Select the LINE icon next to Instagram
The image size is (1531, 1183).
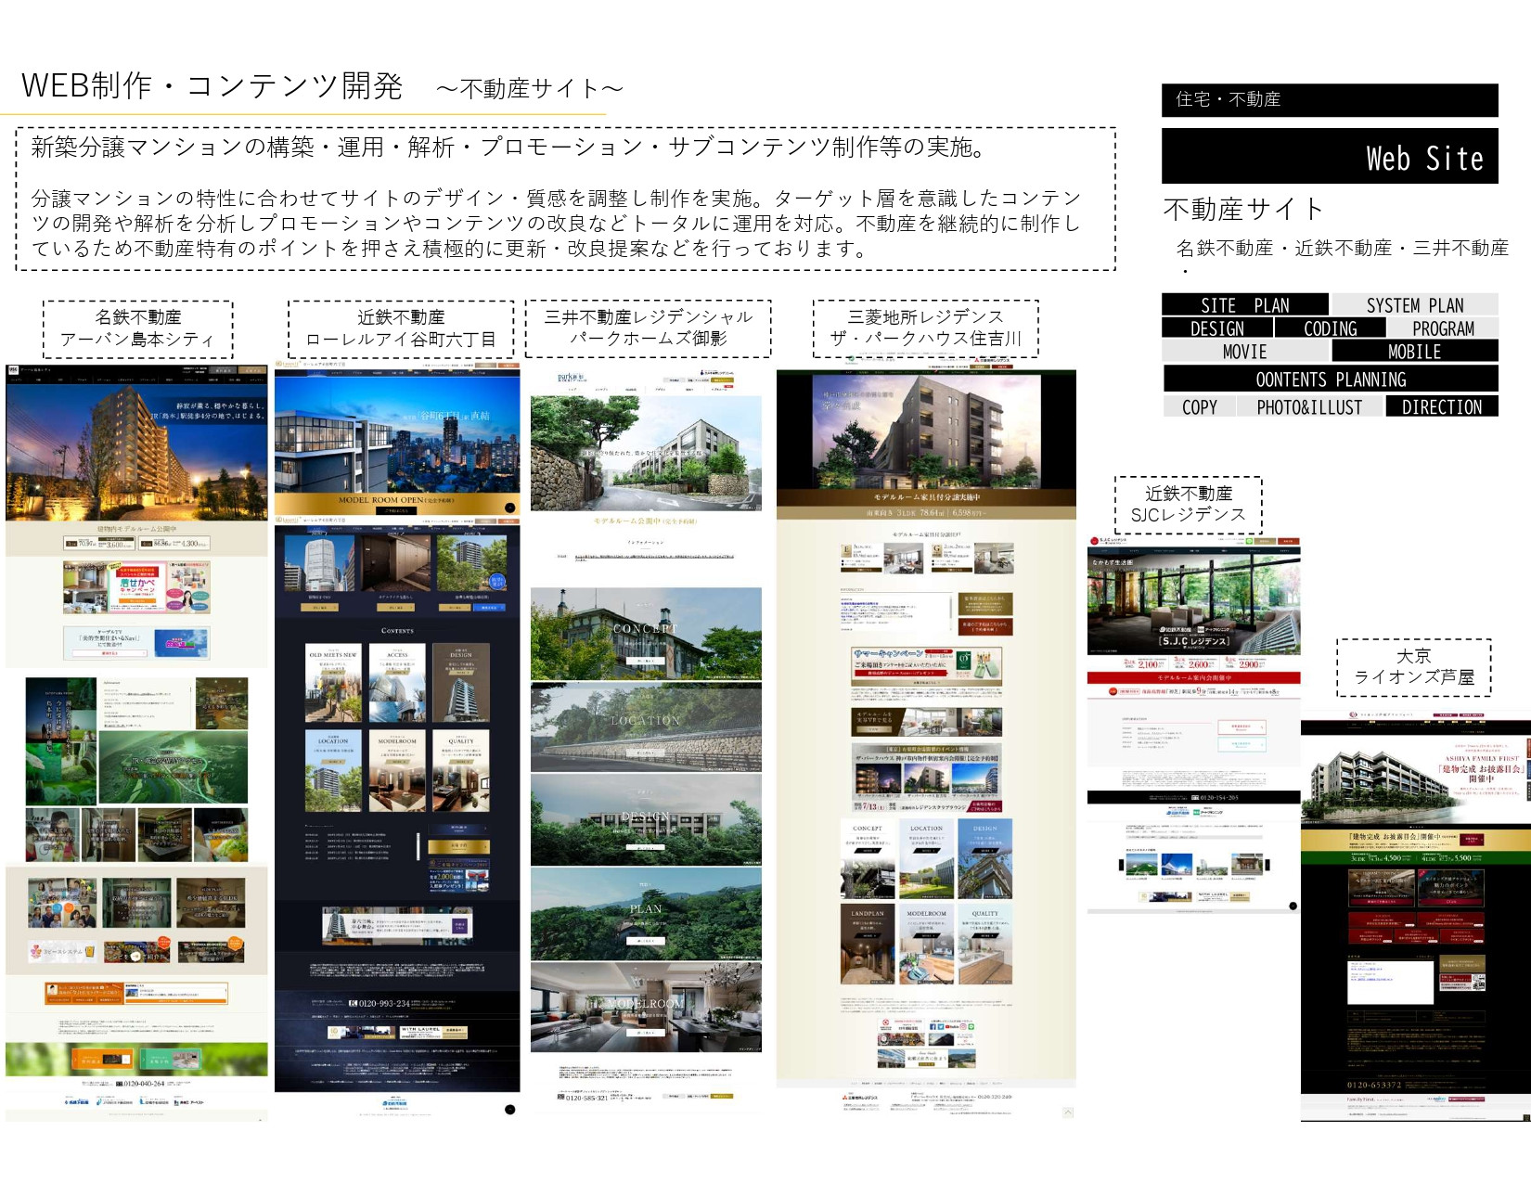pyautogui.click(x=971, y=1027)
